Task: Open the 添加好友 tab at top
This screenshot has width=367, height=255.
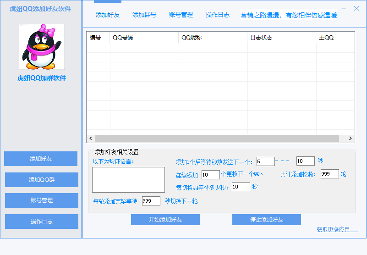Action: 108,15
